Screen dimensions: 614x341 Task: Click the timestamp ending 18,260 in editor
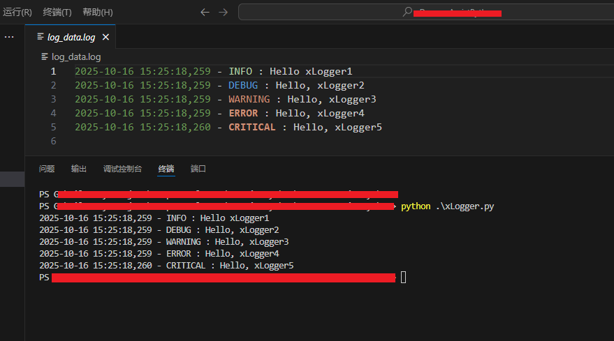tap(142, 127)
